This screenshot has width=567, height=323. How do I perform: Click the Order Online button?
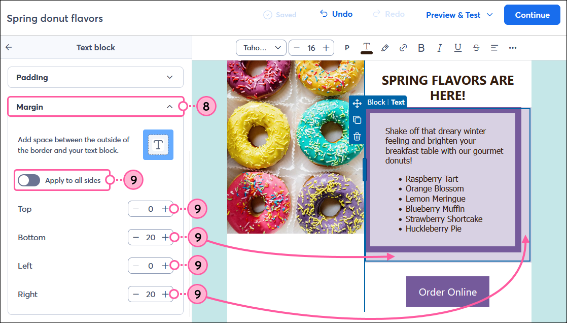[448, 292]
